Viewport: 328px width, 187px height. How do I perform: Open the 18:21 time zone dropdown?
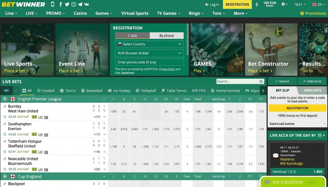click(300, 4)
